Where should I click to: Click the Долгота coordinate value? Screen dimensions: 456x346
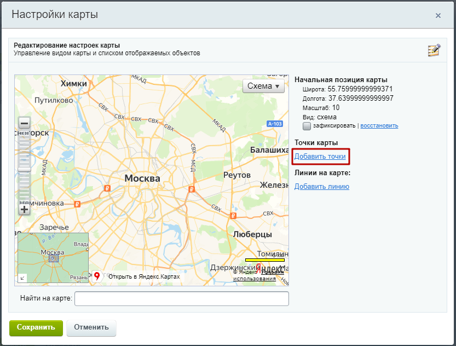tap(361, 99)
